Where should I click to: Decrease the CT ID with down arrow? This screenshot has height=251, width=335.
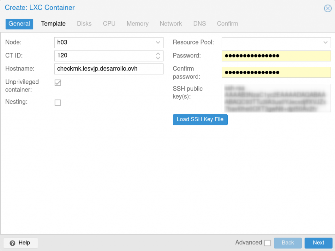(x=158, y=58)
